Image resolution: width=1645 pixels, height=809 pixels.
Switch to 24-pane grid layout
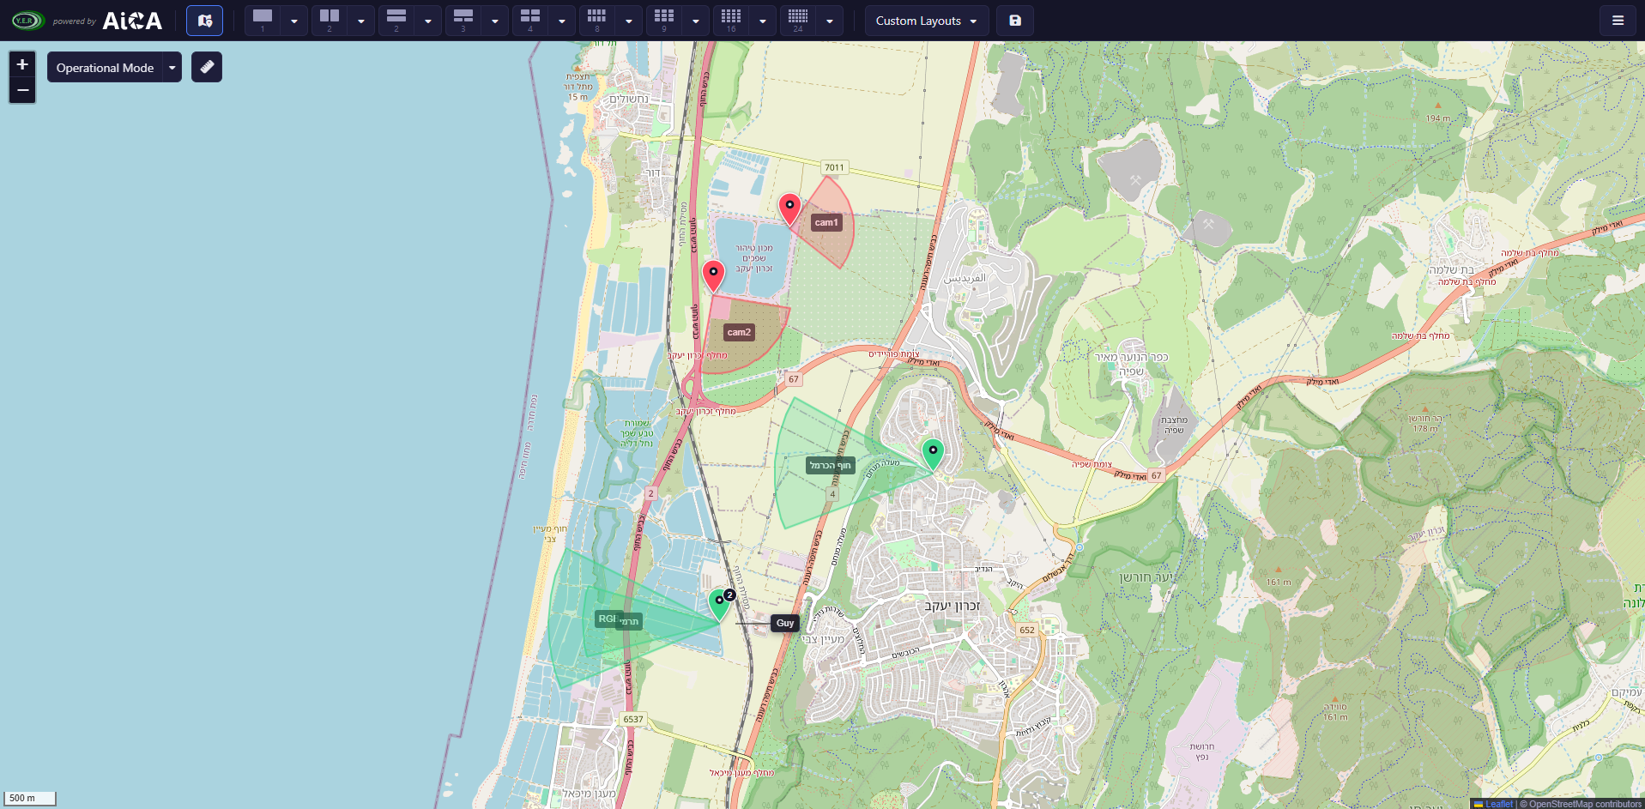pos(798,21)
